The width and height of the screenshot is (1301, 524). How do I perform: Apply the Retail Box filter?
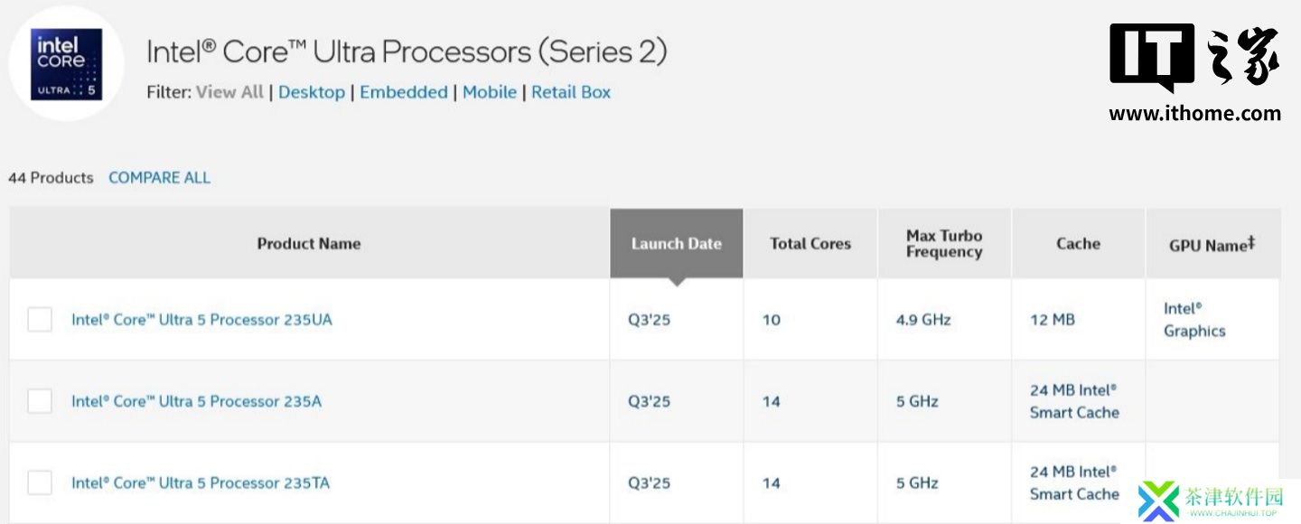coord(571,92)
